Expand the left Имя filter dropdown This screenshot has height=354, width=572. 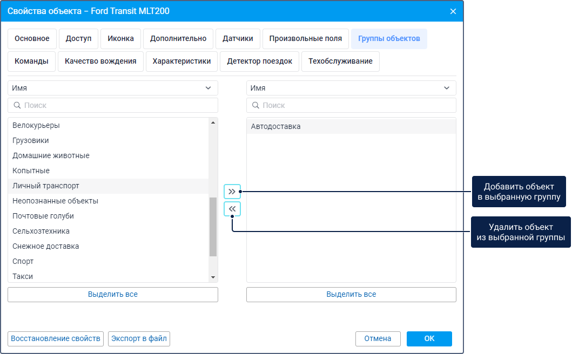[x=112, y=88]
